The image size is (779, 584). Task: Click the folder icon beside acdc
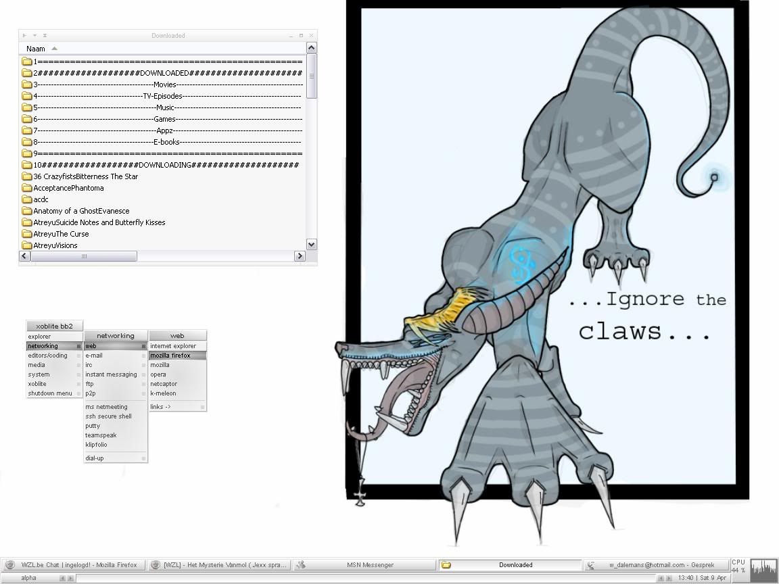click(27, 199)
